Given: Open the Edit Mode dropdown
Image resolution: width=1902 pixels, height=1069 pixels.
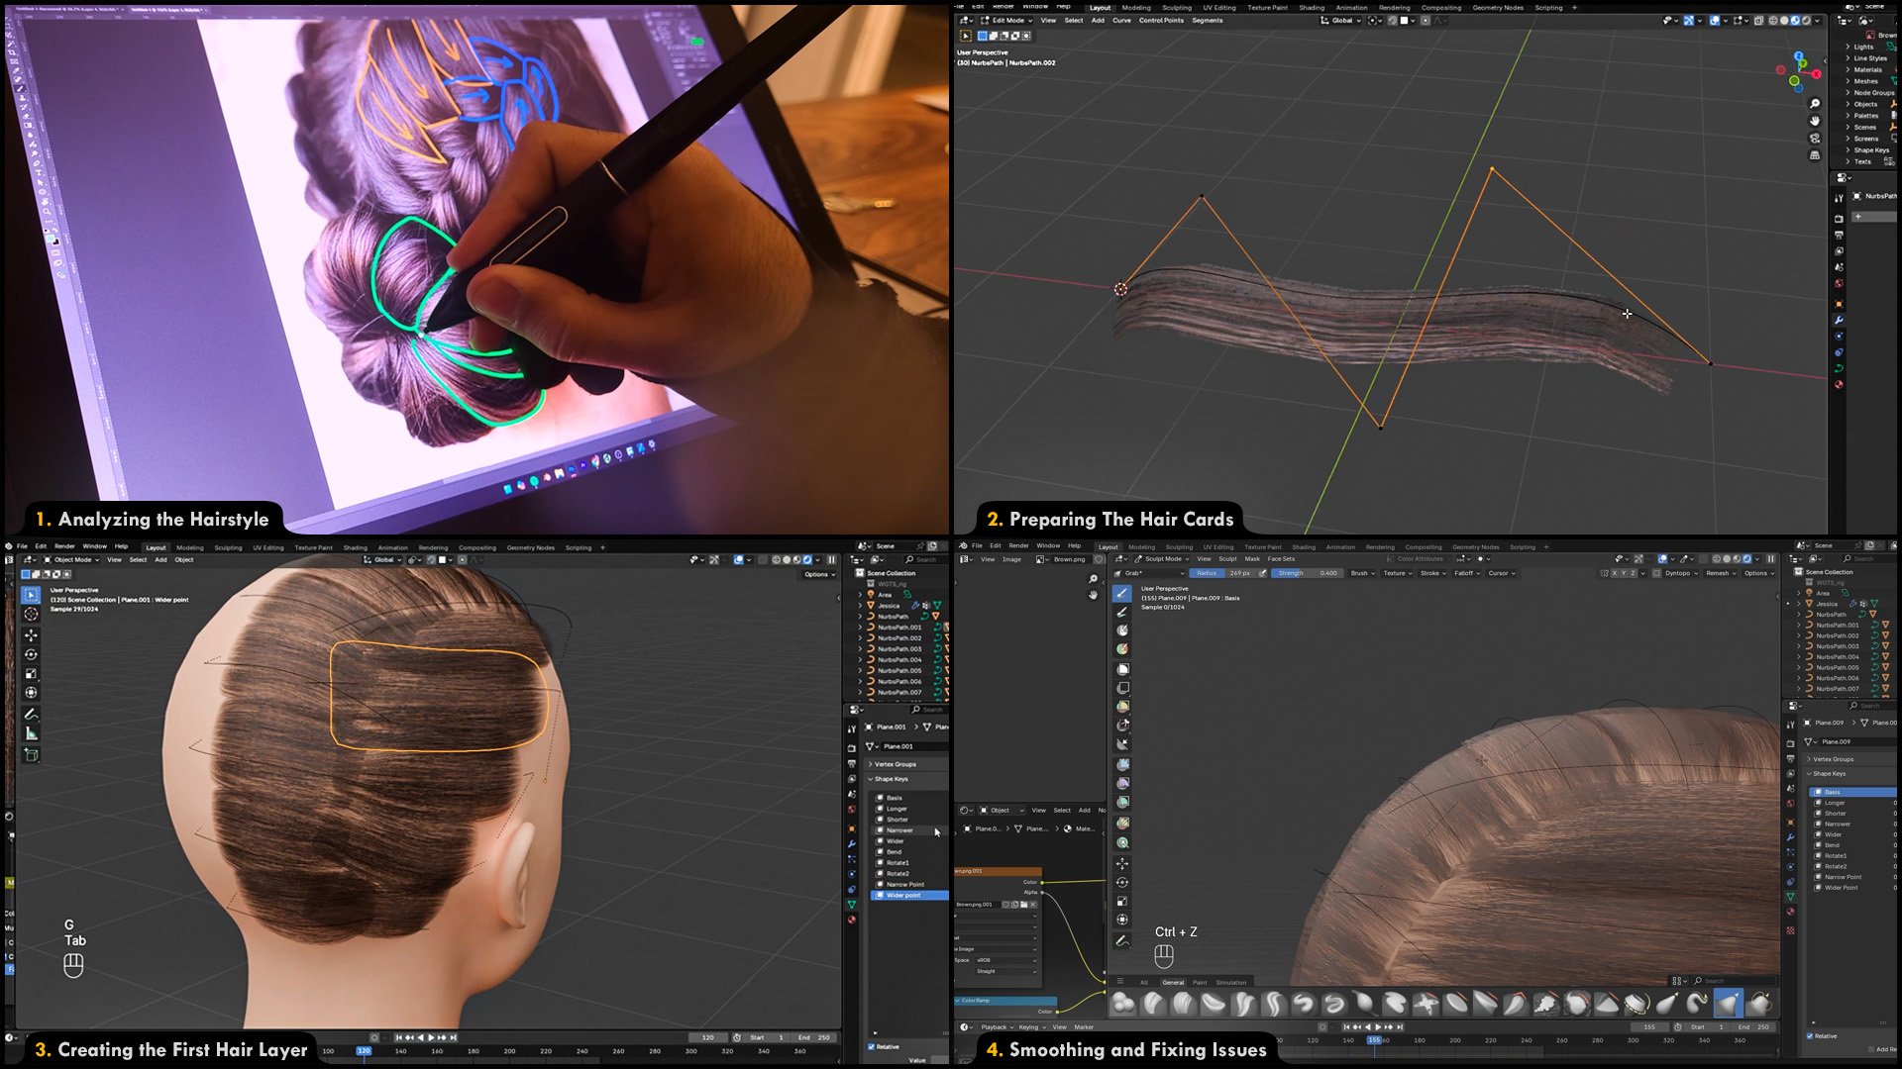Looking at the screenshot, I should pyautogui.click(x=1006, y=21).
